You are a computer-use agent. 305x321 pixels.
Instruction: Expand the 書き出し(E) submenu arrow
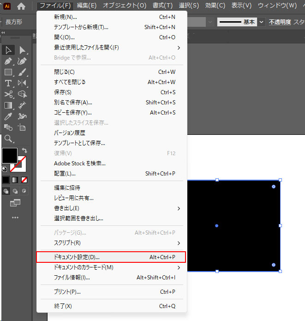pos(179,208)
